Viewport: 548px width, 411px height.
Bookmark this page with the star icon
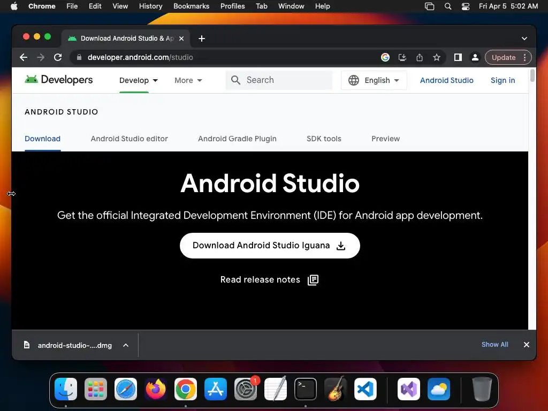pos(437,57)
